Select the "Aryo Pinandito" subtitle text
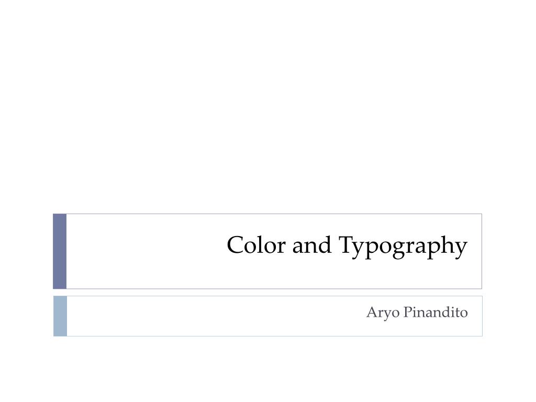The width and height of the screenshot is (536, 402). click(417, 312)
